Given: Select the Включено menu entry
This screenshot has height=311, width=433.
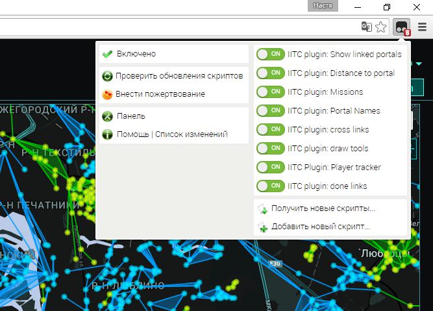Looking at the screenshot, I should coord(174,54).
